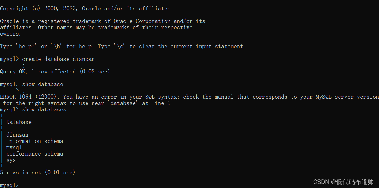Select the information_schema database row
The height and width of the screenshot is (188, 379).
pos(35,141)
